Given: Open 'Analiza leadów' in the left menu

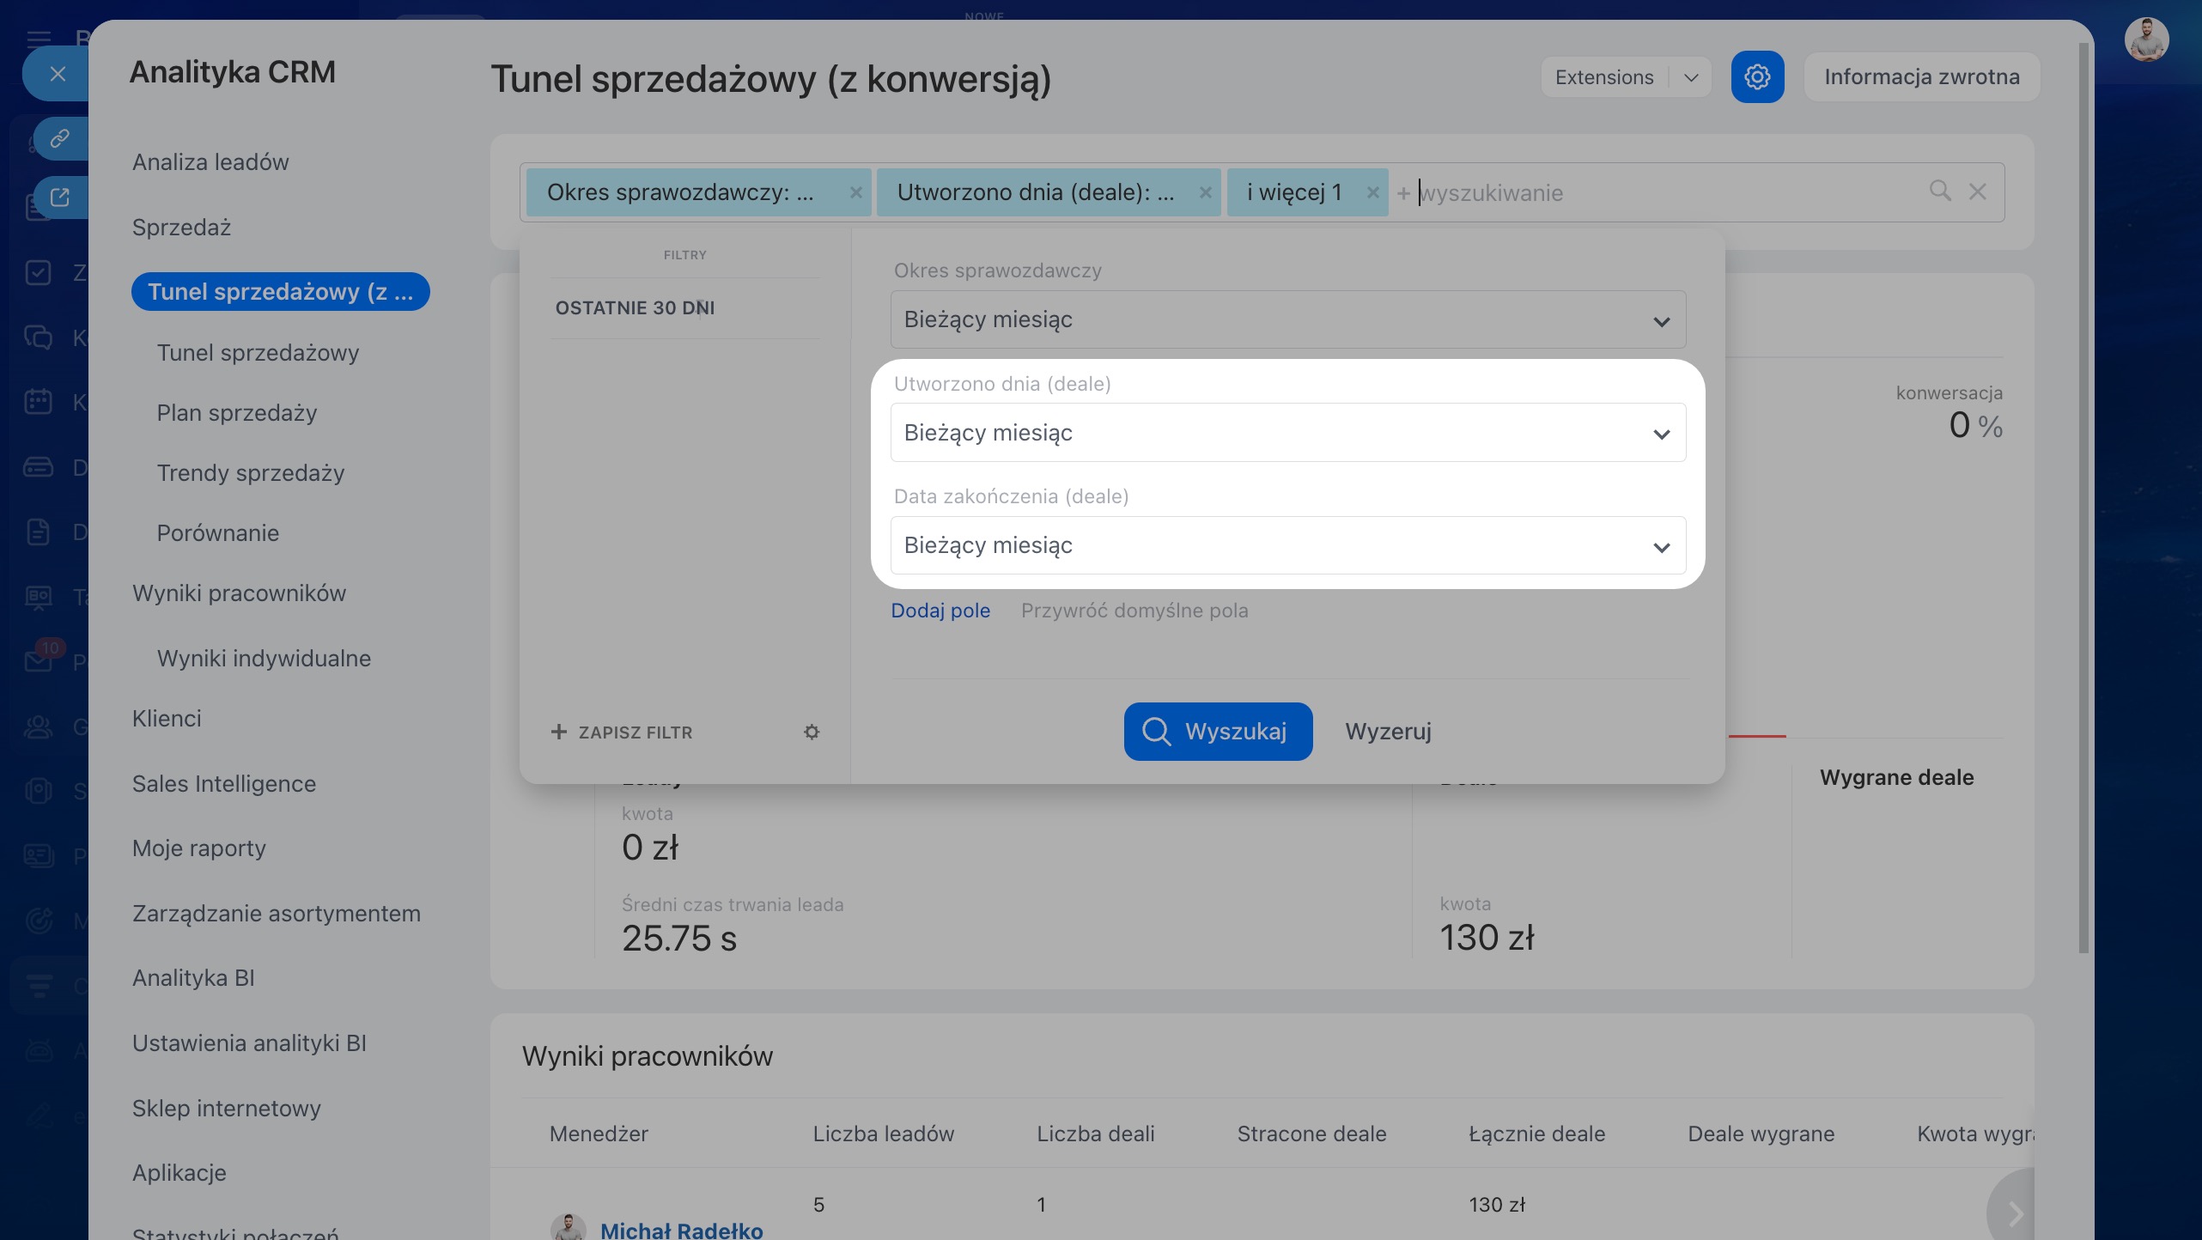Looking at the screenshot, I should point(210,162).
